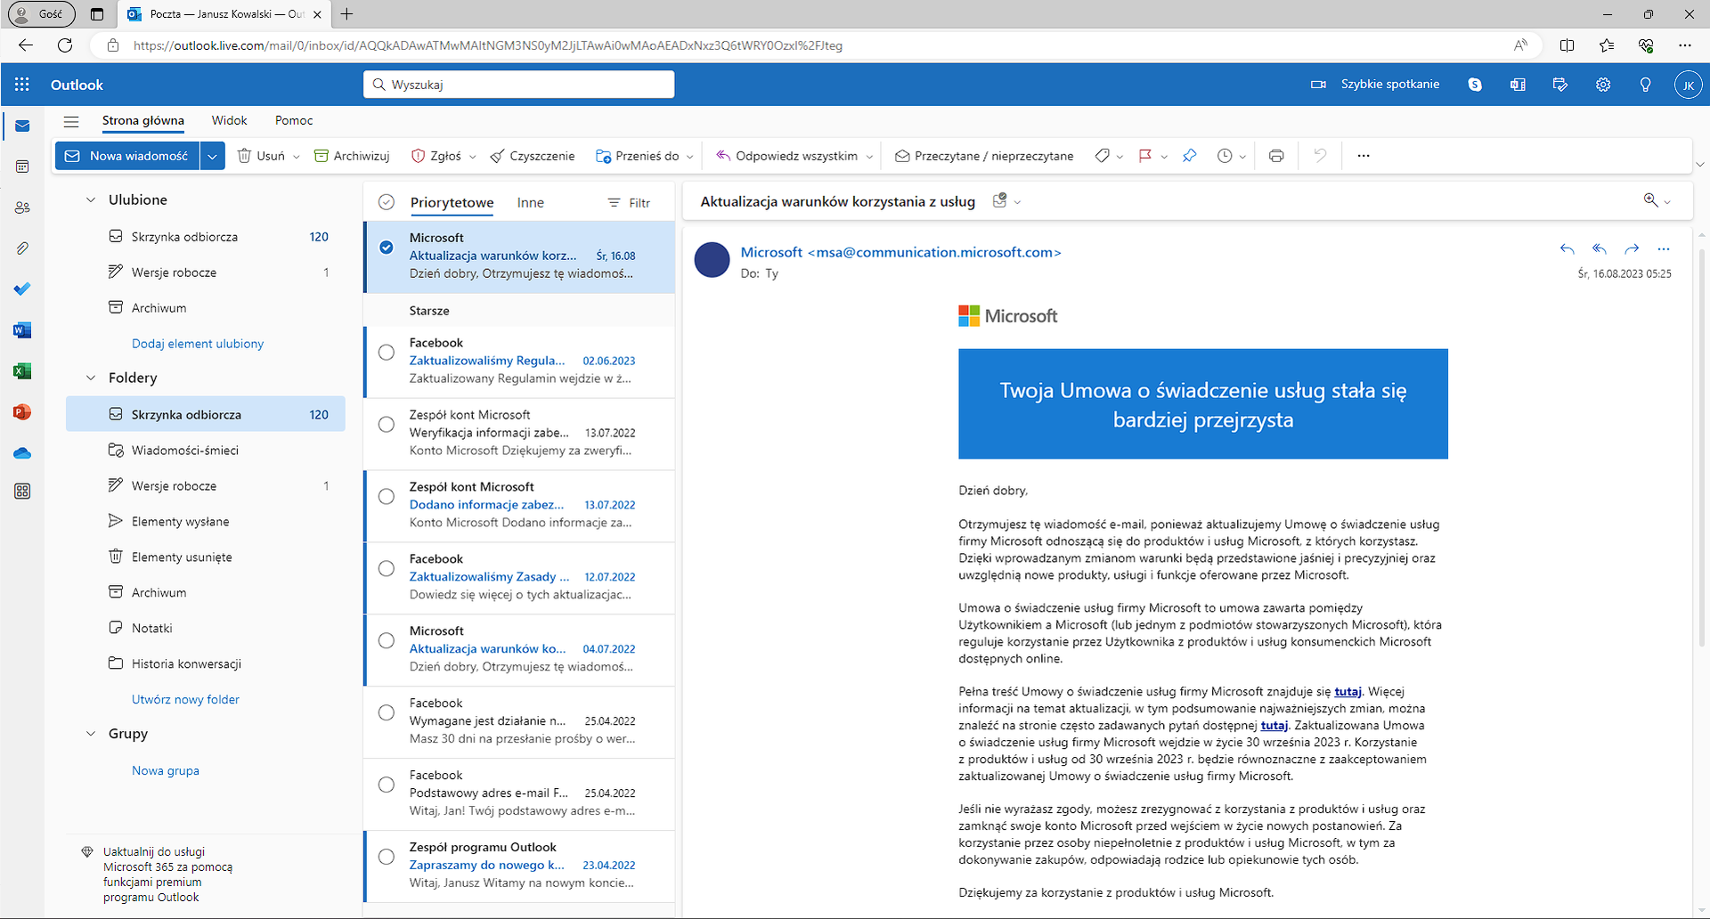Switch to the Inne inbox tab
1710x919 pixels.
pos(531,203)
